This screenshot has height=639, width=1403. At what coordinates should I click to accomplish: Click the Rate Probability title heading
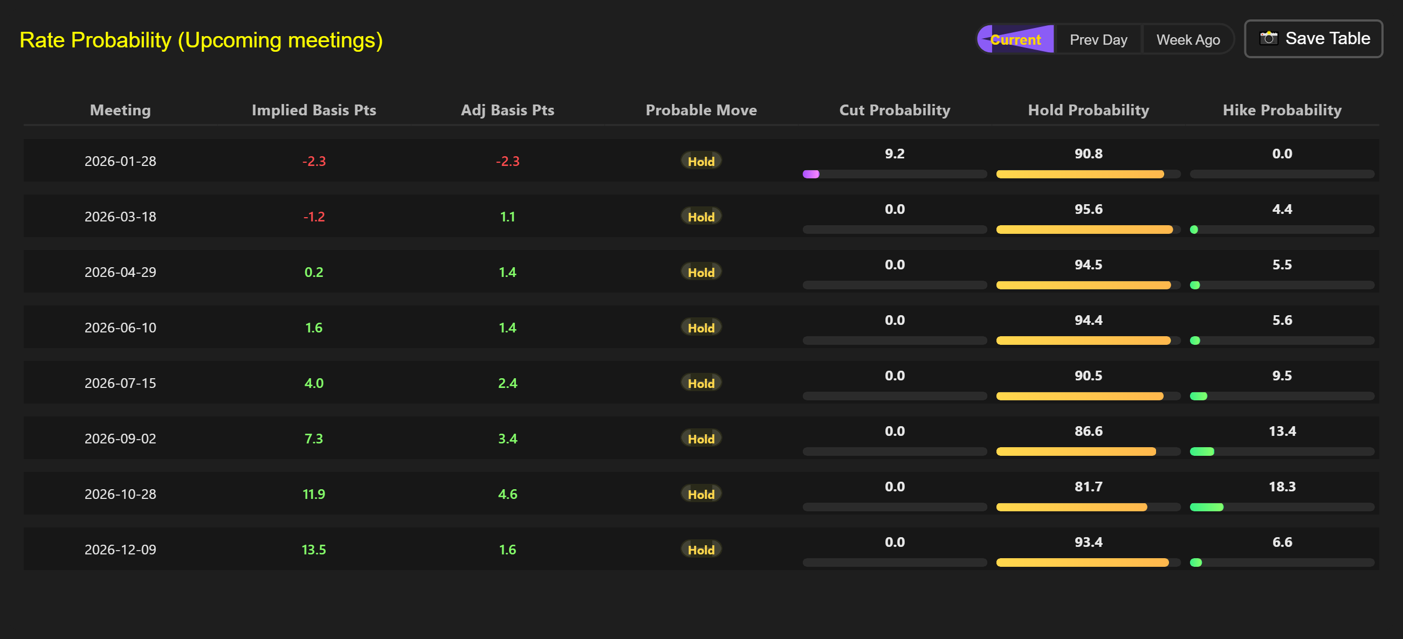(201, 40)
